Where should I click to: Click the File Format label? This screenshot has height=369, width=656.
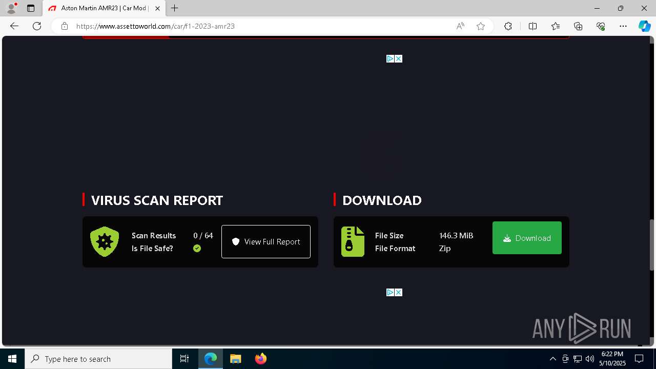coord(395,249)
